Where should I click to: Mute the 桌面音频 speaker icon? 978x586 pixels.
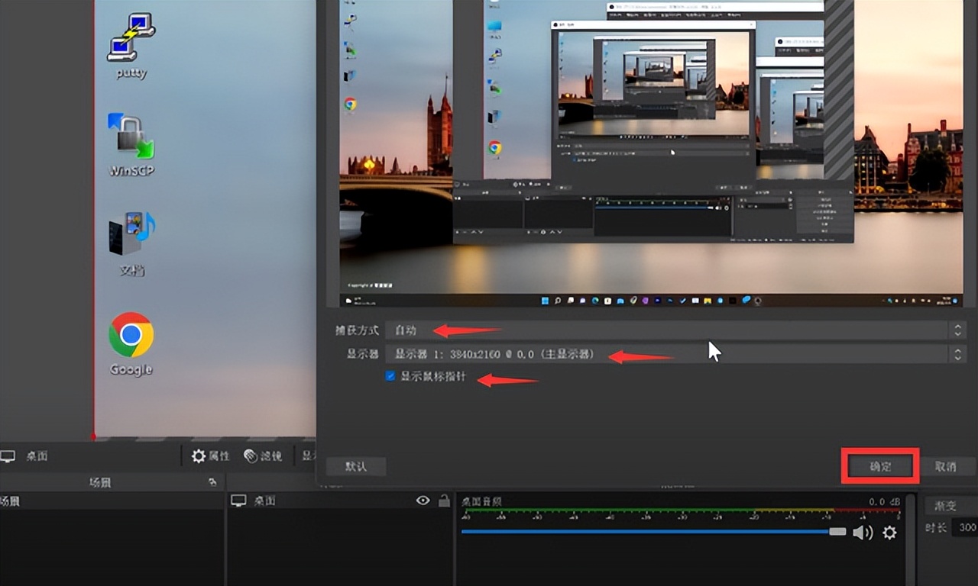coord(862,533)
